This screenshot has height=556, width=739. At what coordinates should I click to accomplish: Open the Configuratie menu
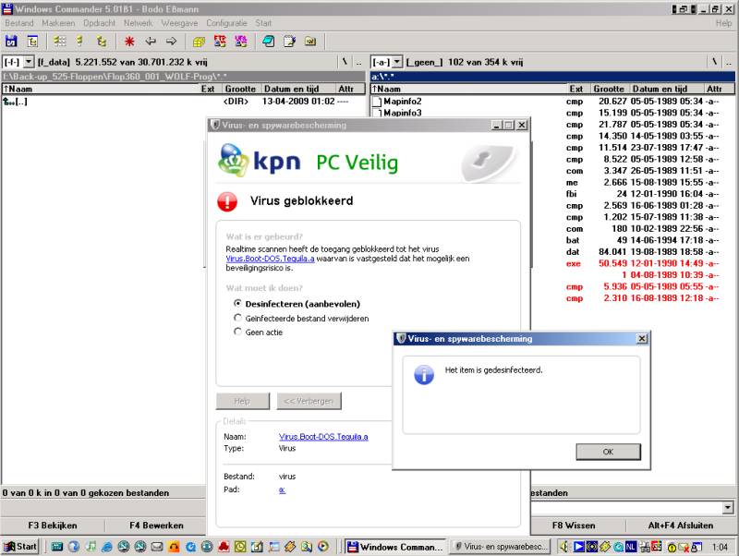pyautogui.click(x=226, y=23)
